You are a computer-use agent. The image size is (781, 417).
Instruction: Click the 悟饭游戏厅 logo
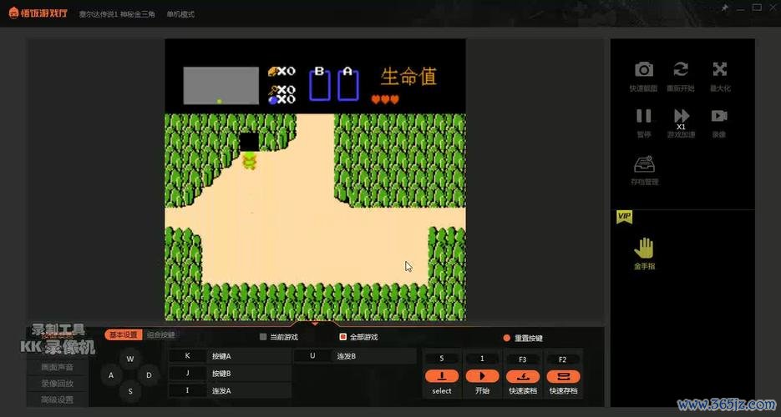click(x=38, y=13)
